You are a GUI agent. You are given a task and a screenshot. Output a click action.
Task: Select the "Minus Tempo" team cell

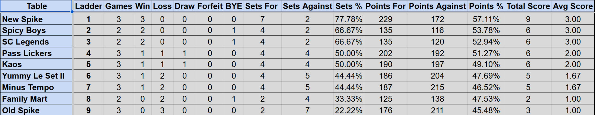pyautogui.click(x=36, y=87)
